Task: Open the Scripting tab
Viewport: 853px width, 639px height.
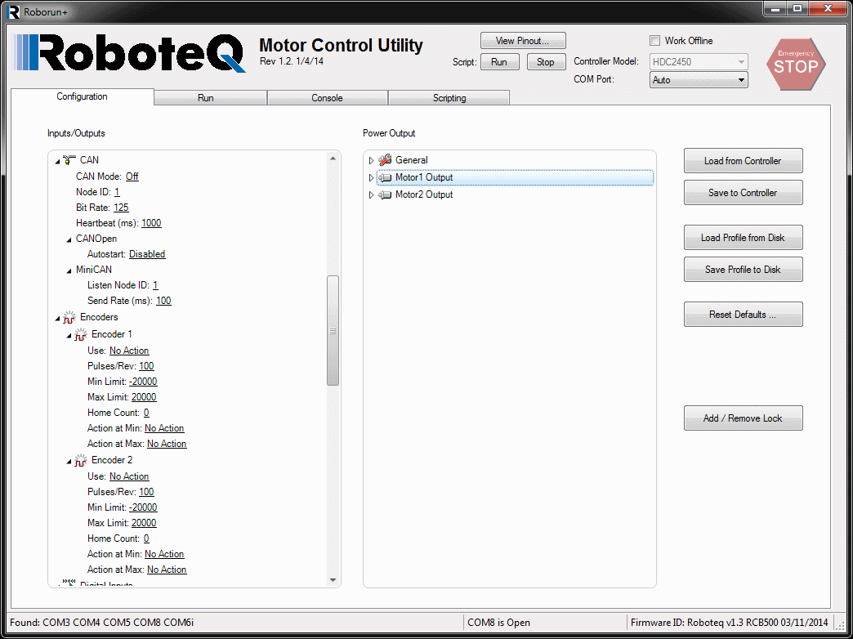Action: pyautogui.click(x=449, y=98)
